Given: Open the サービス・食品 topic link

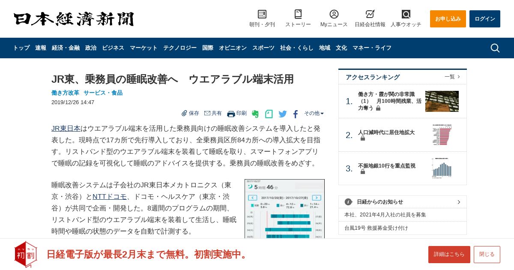Looking at the screenshot, I should (103, 93).
